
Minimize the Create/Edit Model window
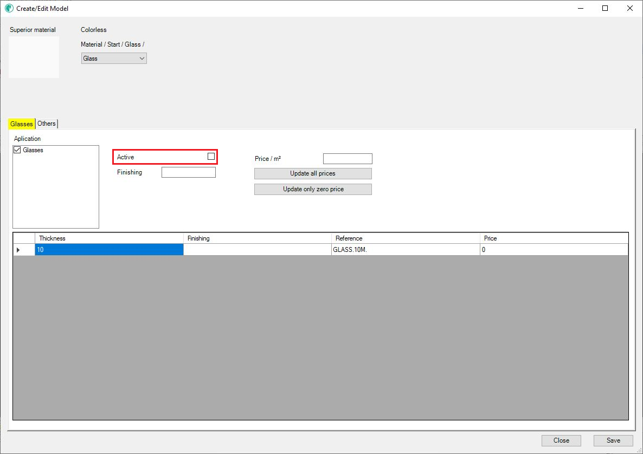580,8
